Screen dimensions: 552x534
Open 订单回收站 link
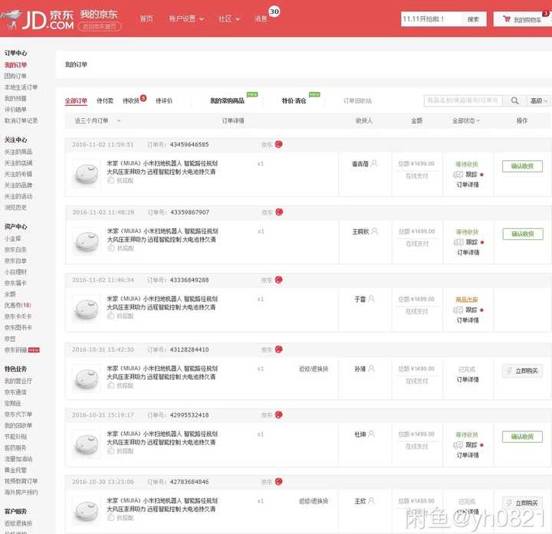[x=357, y=101]
